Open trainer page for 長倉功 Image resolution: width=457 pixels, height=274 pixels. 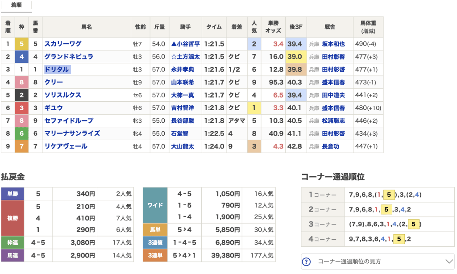click(x=331, y=147)
